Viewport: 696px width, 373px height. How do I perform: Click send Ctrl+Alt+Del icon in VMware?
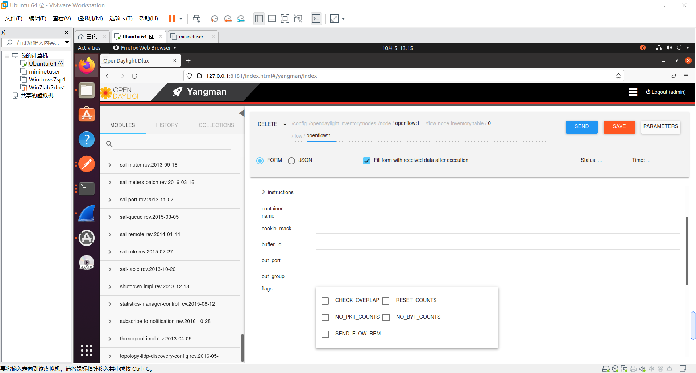click(x=197, y=18)
